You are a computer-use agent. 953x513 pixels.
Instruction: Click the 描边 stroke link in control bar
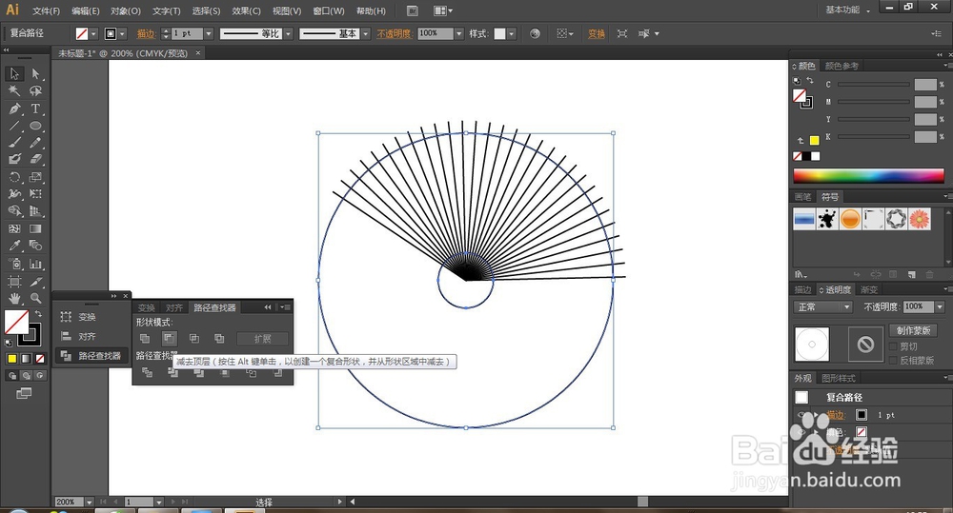[146, 34]
